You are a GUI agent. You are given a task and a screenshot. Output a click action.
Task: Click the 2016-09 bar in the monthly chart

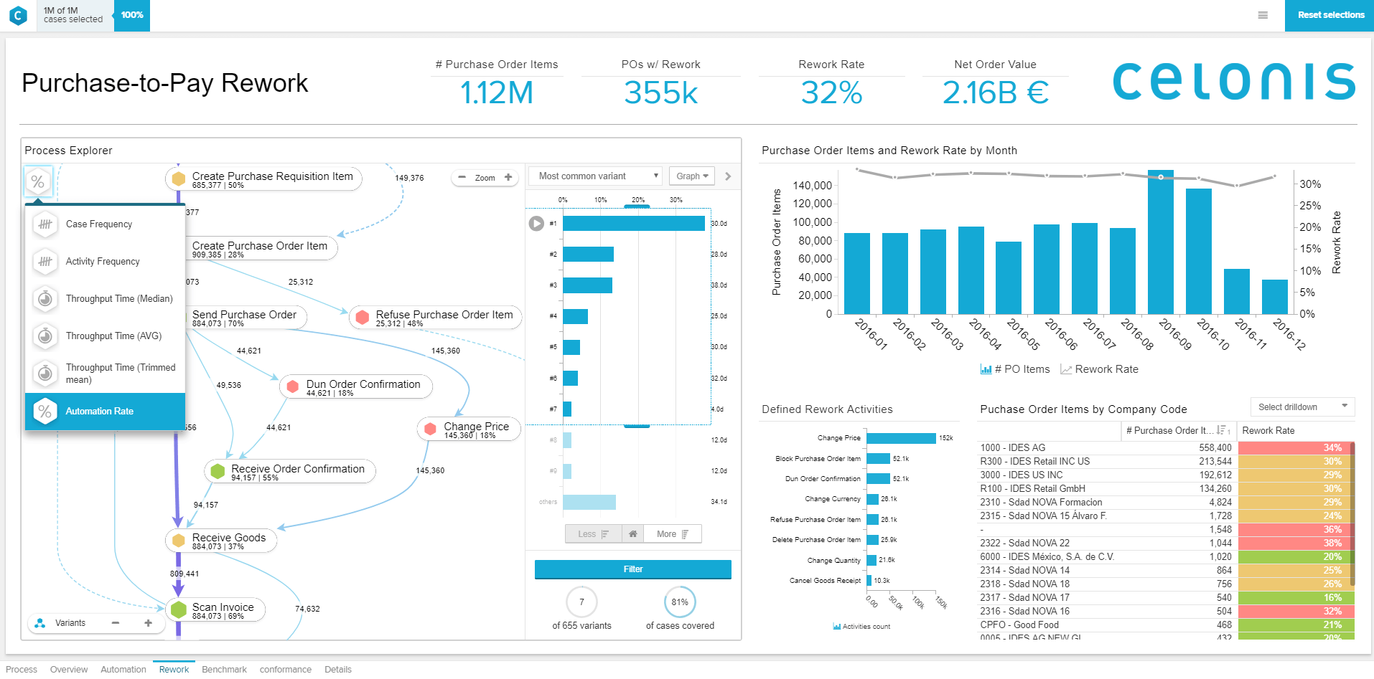pyautogui.click(x=1161, y=242)
